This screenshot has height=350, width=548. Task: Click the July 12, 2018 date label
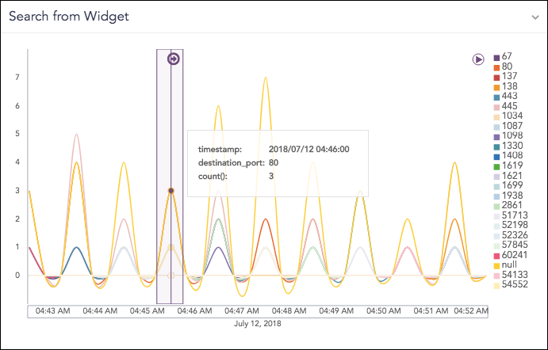coord(258,324)
